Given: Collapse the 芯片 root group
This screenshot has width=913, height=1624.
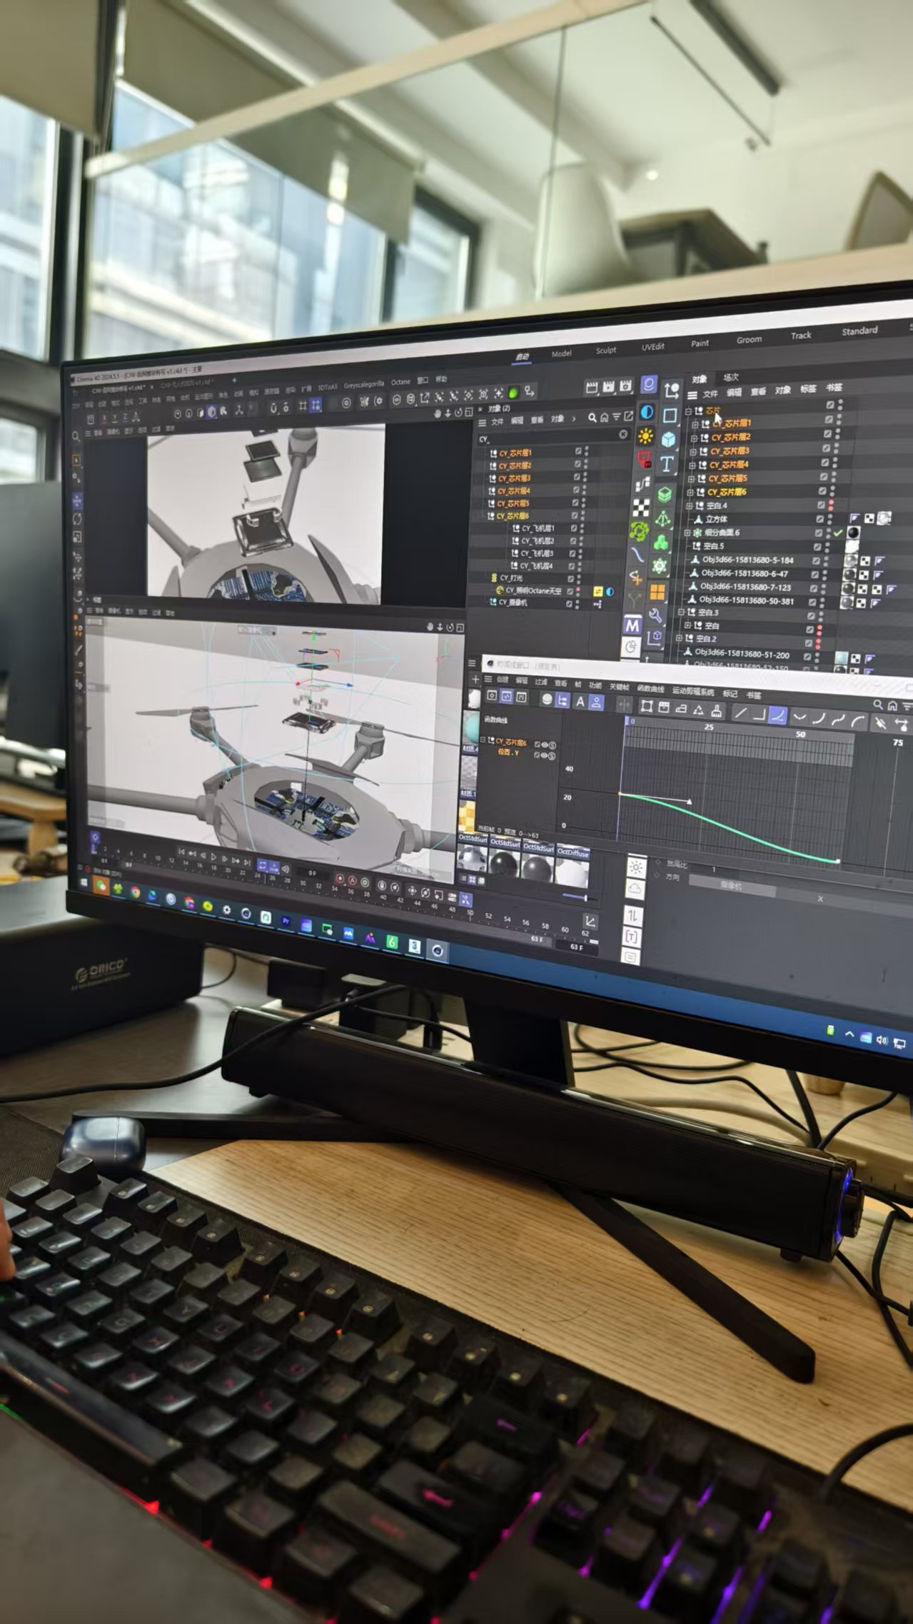Looking at the screenshot, I should tap(688, 411).
